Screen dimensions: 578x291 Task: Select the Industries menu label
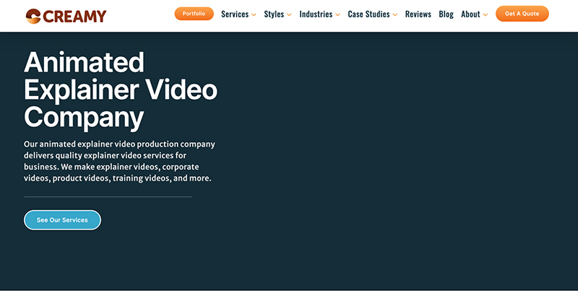pyautogui.click(x=316, y=14)
